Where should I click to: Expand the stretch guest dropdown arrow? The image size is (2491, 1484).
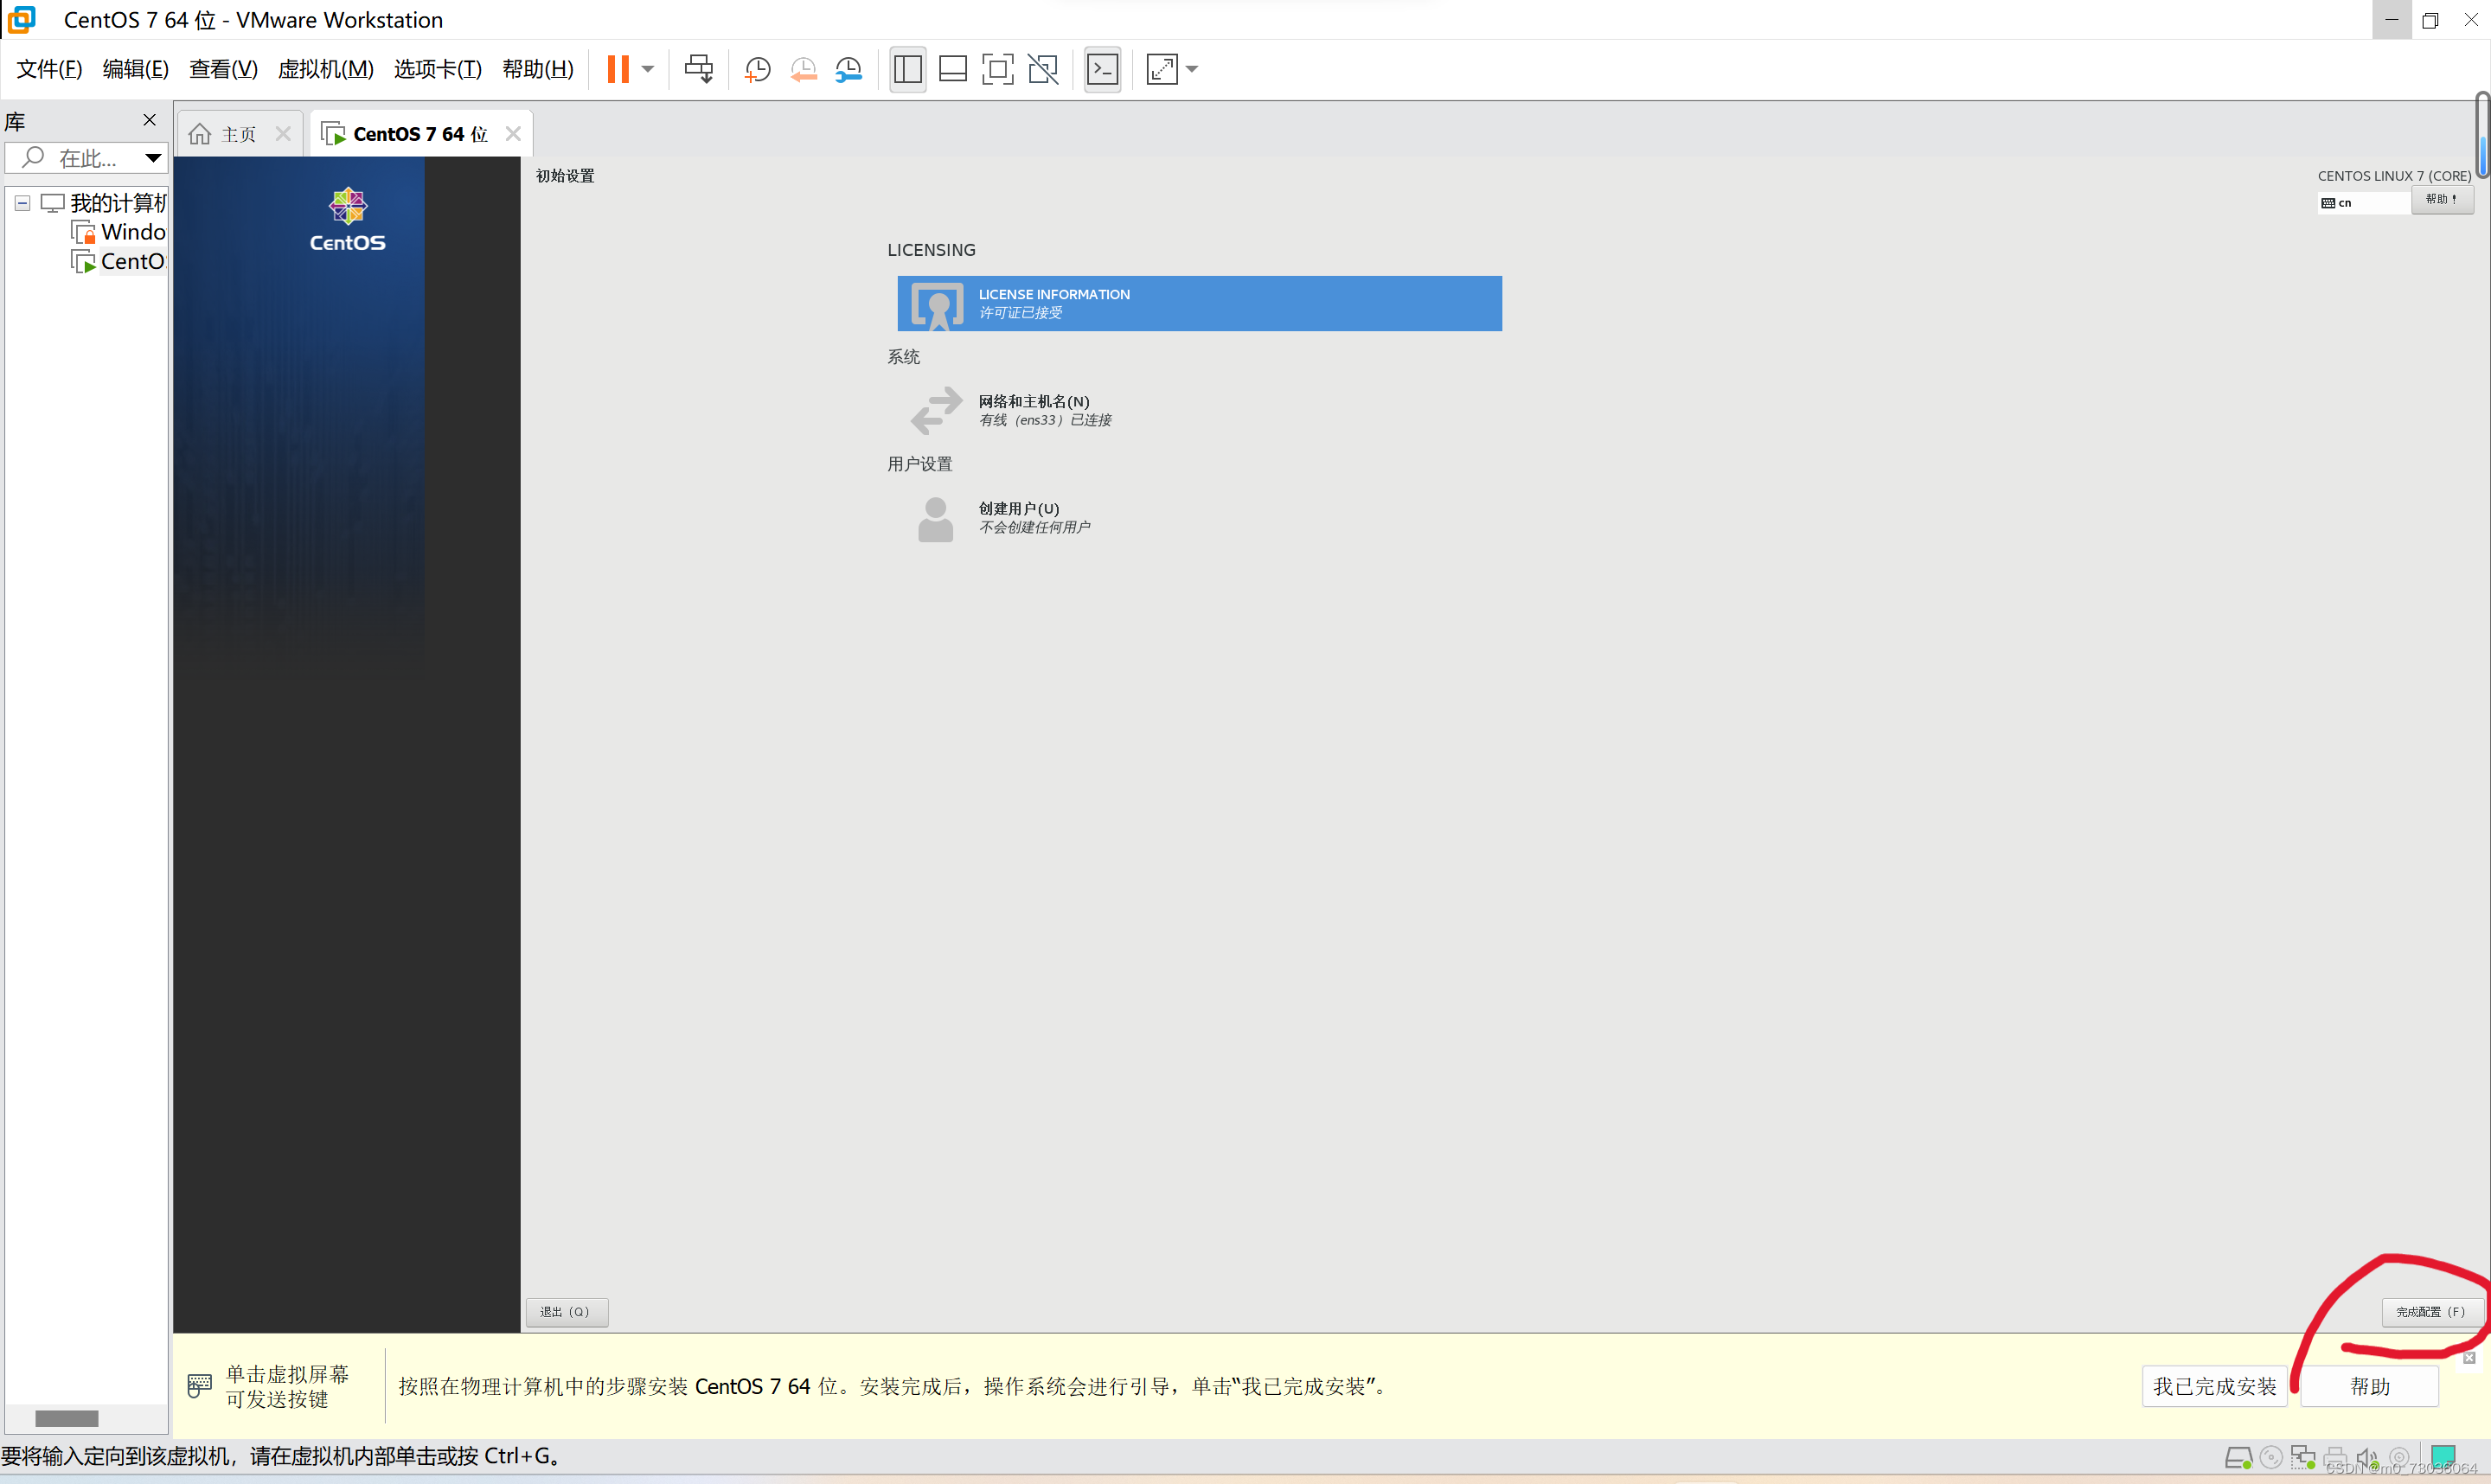1192,69
